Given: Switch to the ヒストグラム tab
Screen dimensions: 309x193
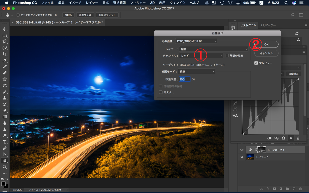Looking at the screenshot, I should tap(248, 25).
